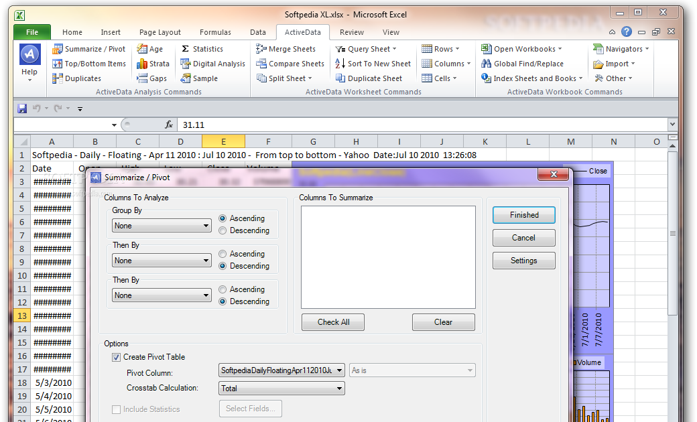The width and height of the screenshot is (697, 422).
Task: Open the Sample command
Action: (x=199, y=78)
